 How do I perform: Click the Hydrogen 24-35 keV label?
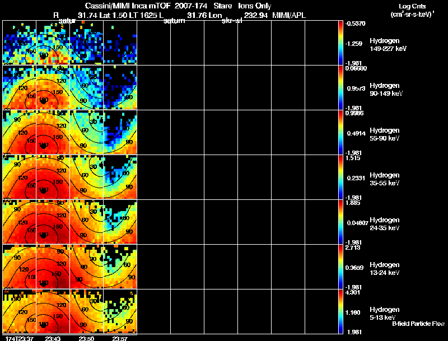[385, 224]
